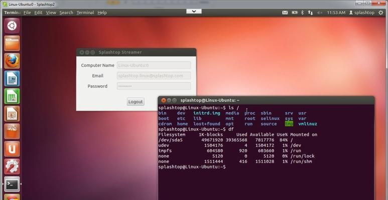This screenshot has height=200, width=388.
Task: Show the clock calendar at 11:53 AM
Action: click(336, 12)
